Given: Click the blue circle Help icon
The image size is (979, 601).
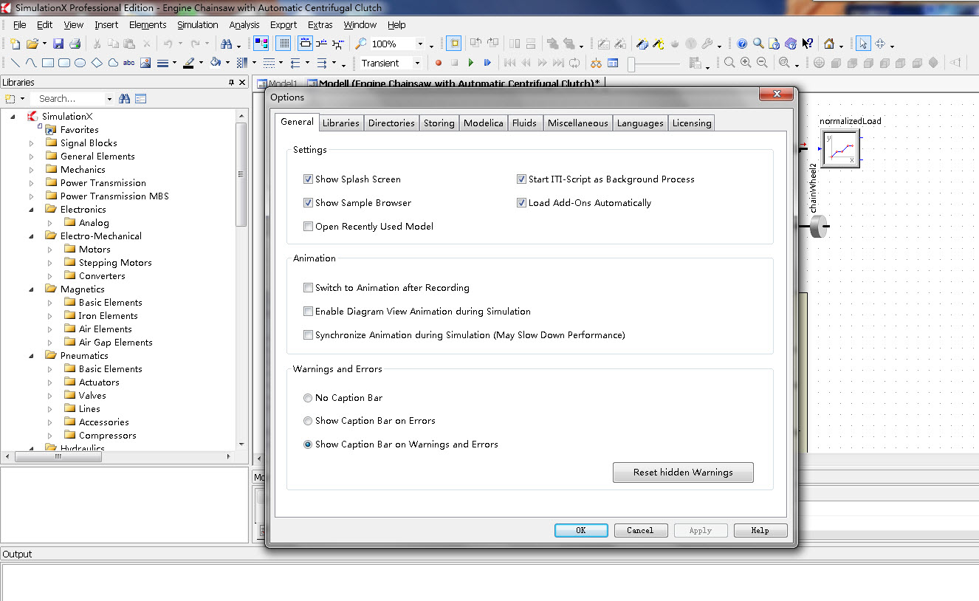Looking at the screenshot, I should (742, 44).
